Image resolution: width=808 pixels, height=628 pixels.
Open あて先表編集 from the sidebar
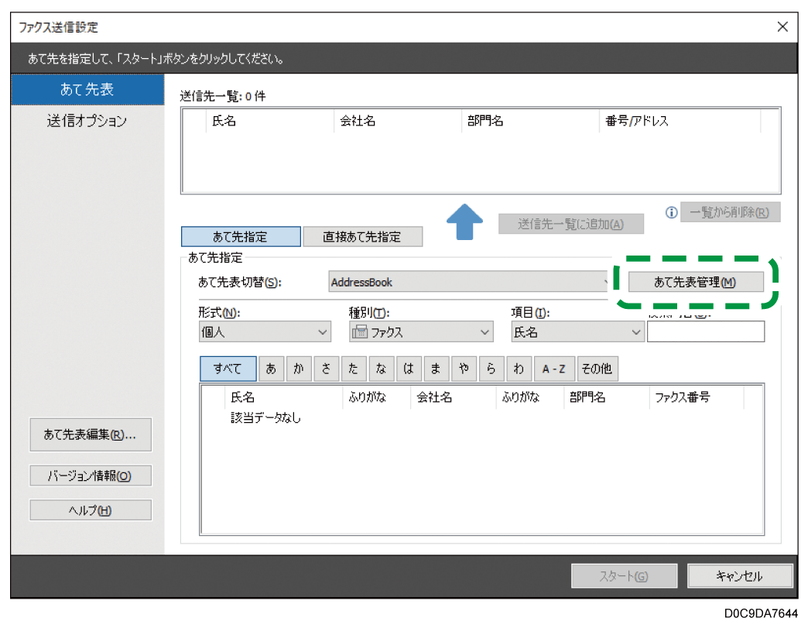point(90,435)
